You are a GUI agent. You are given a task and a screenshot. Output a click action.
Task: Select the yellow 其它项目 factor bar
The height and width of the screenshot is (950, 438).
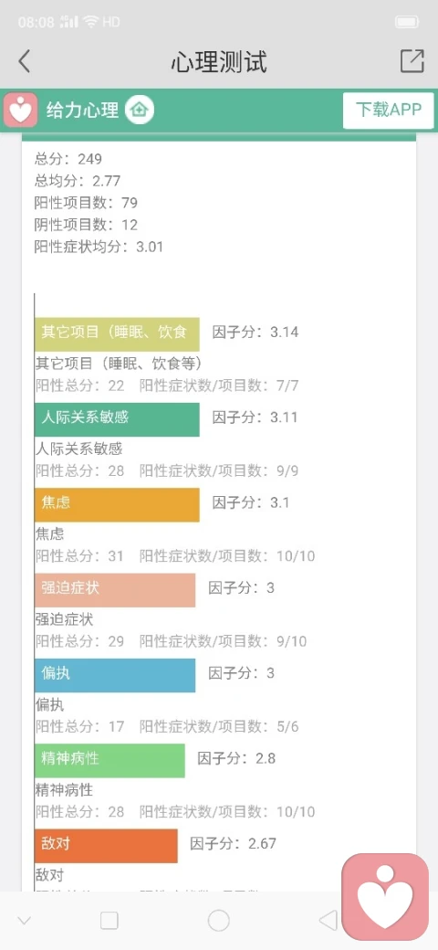117,333
